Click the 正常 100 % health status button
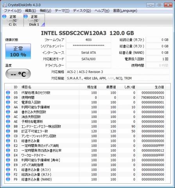This screenshot has width=175, height=188. 18,51
